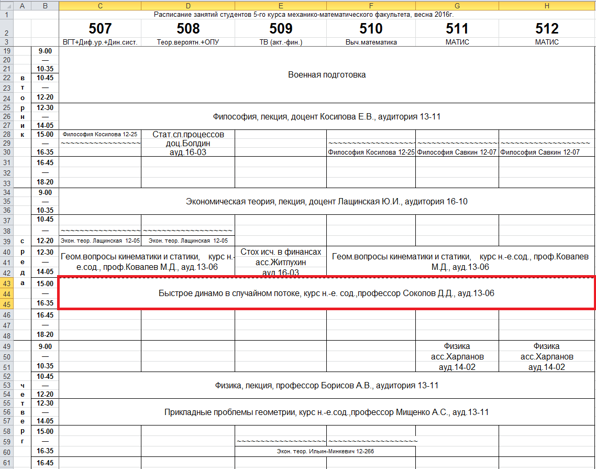Select row 43 header
This screenshot has height=469, width=596.
click(x=6, y=283)
